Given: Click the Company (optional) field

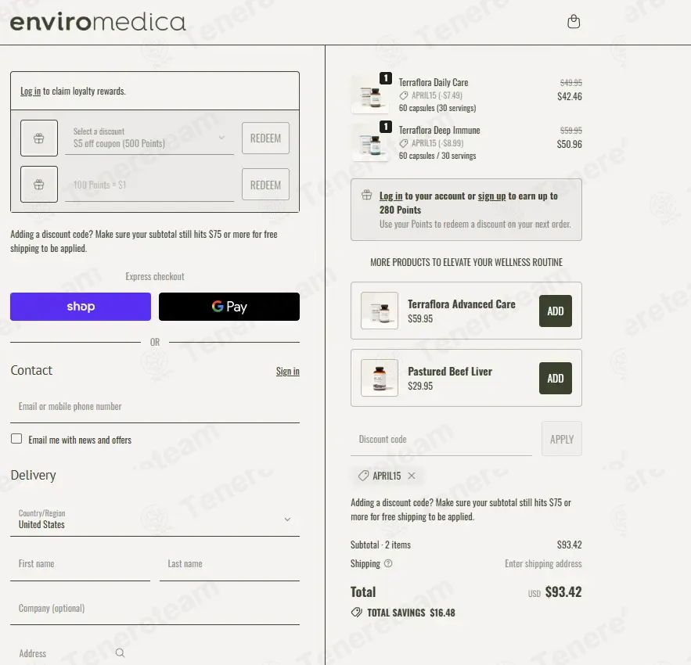Looking at the screenshot, I should 155,608.
